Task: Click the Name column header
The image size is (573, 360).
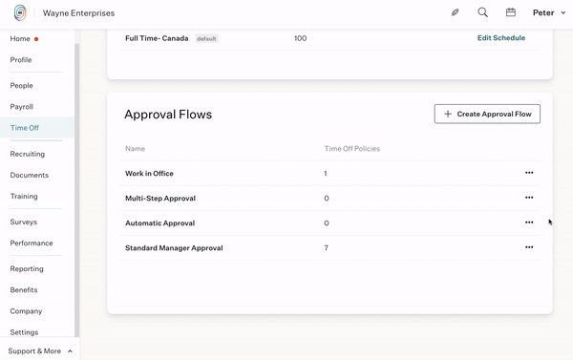Action: [136, 149]
